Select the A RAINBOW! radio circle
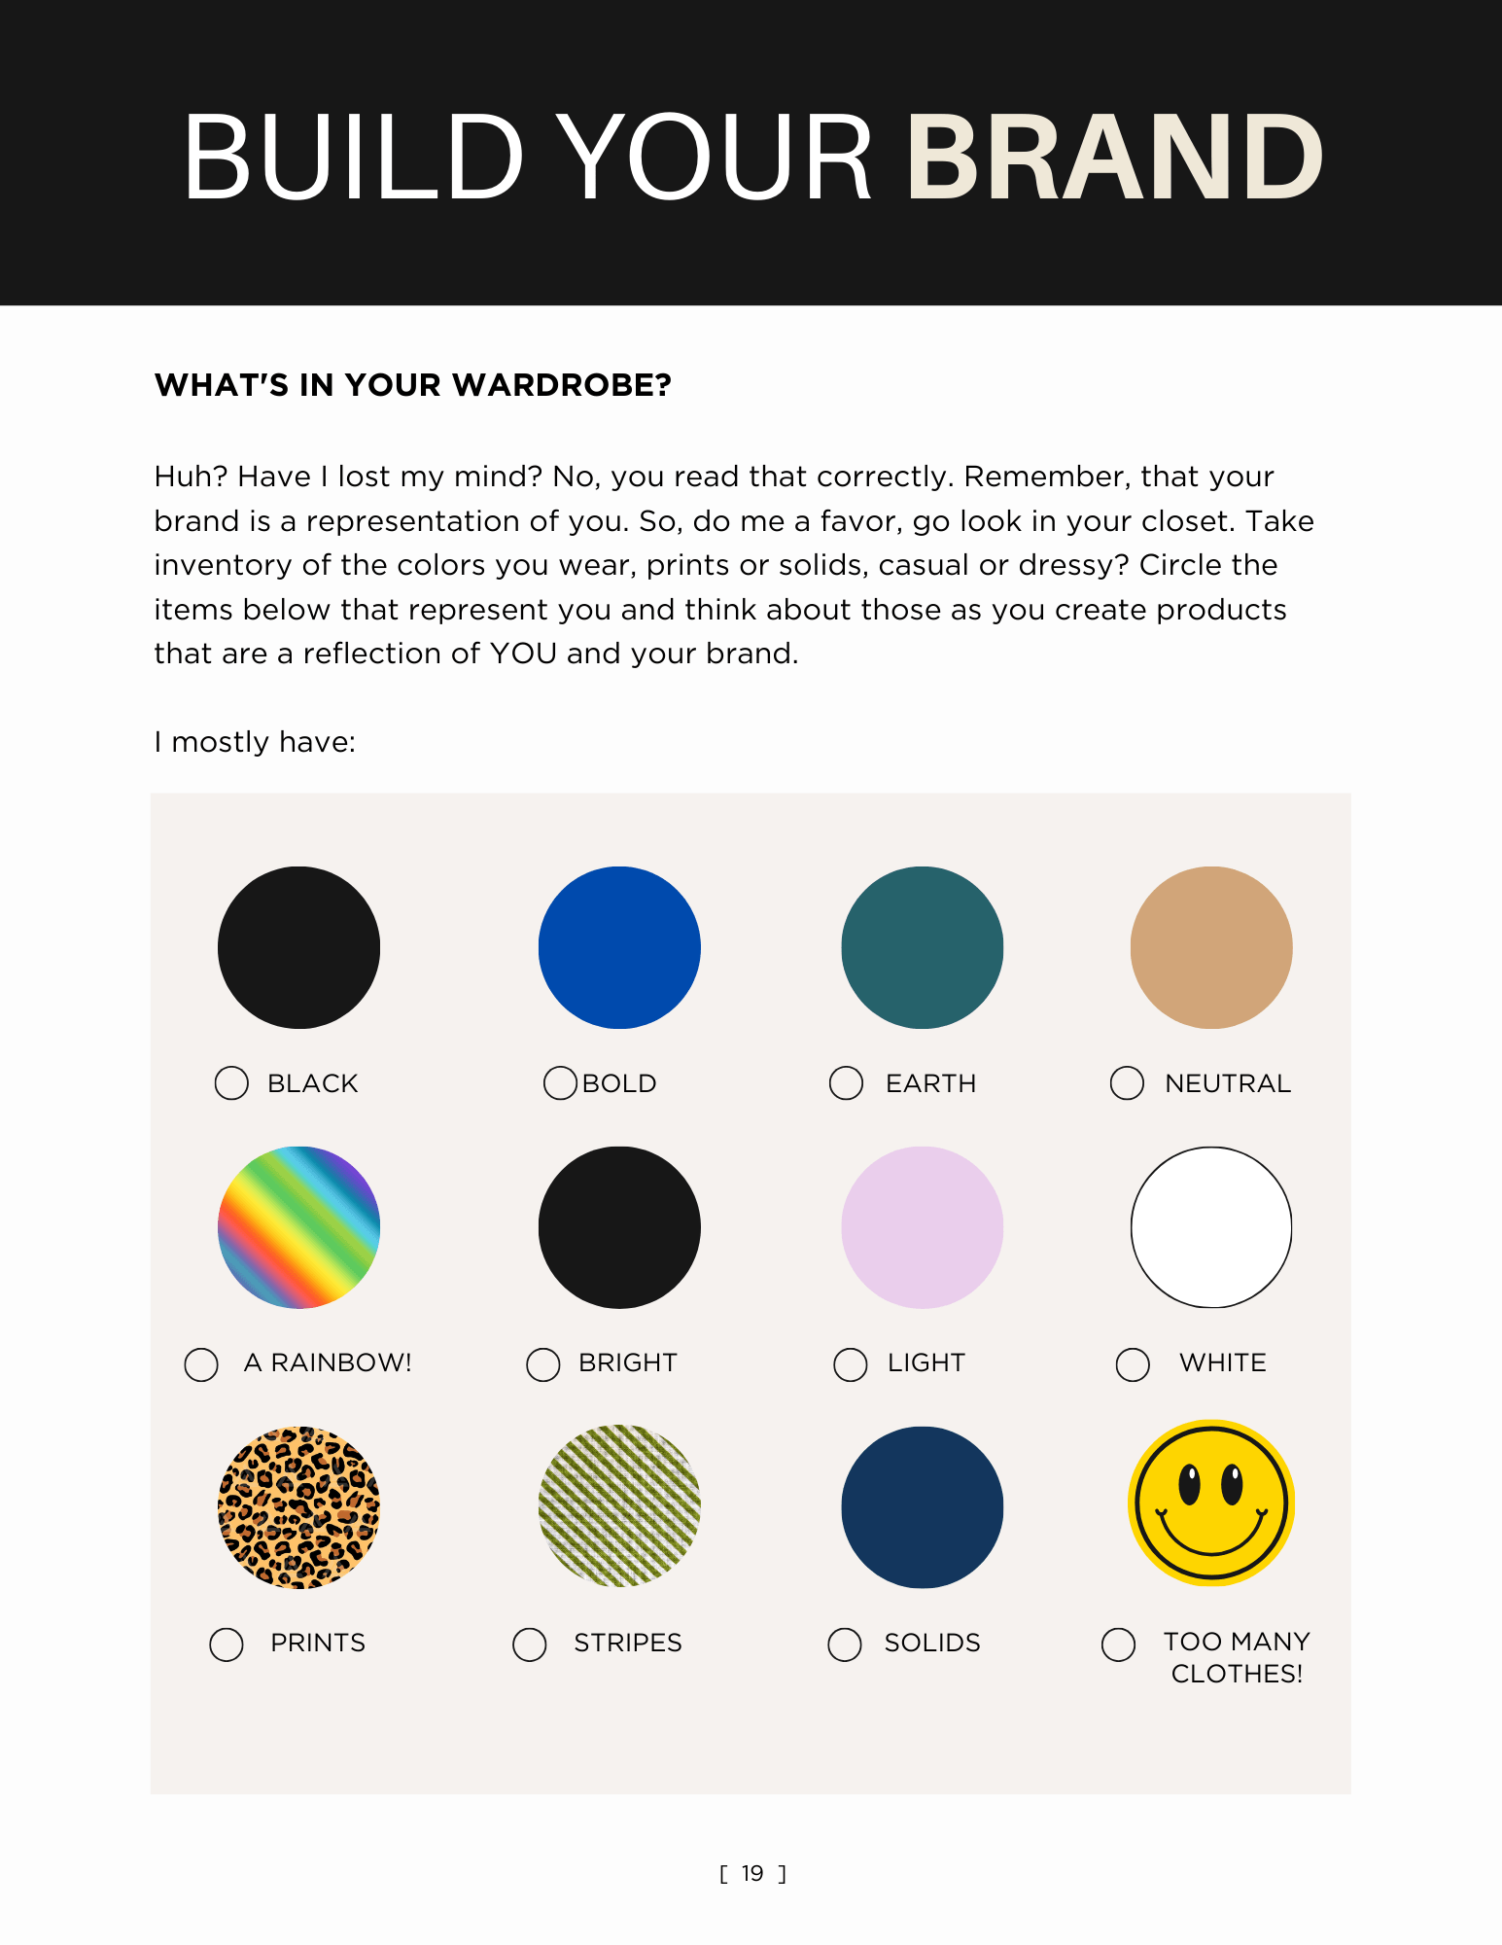This screenshot has width=1502, height=1945. [201, 1364]
